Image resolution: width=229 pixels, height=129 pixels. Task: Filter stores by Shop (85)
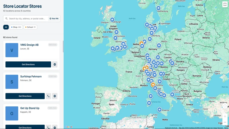pyautogui.click(x=16, y=27)
